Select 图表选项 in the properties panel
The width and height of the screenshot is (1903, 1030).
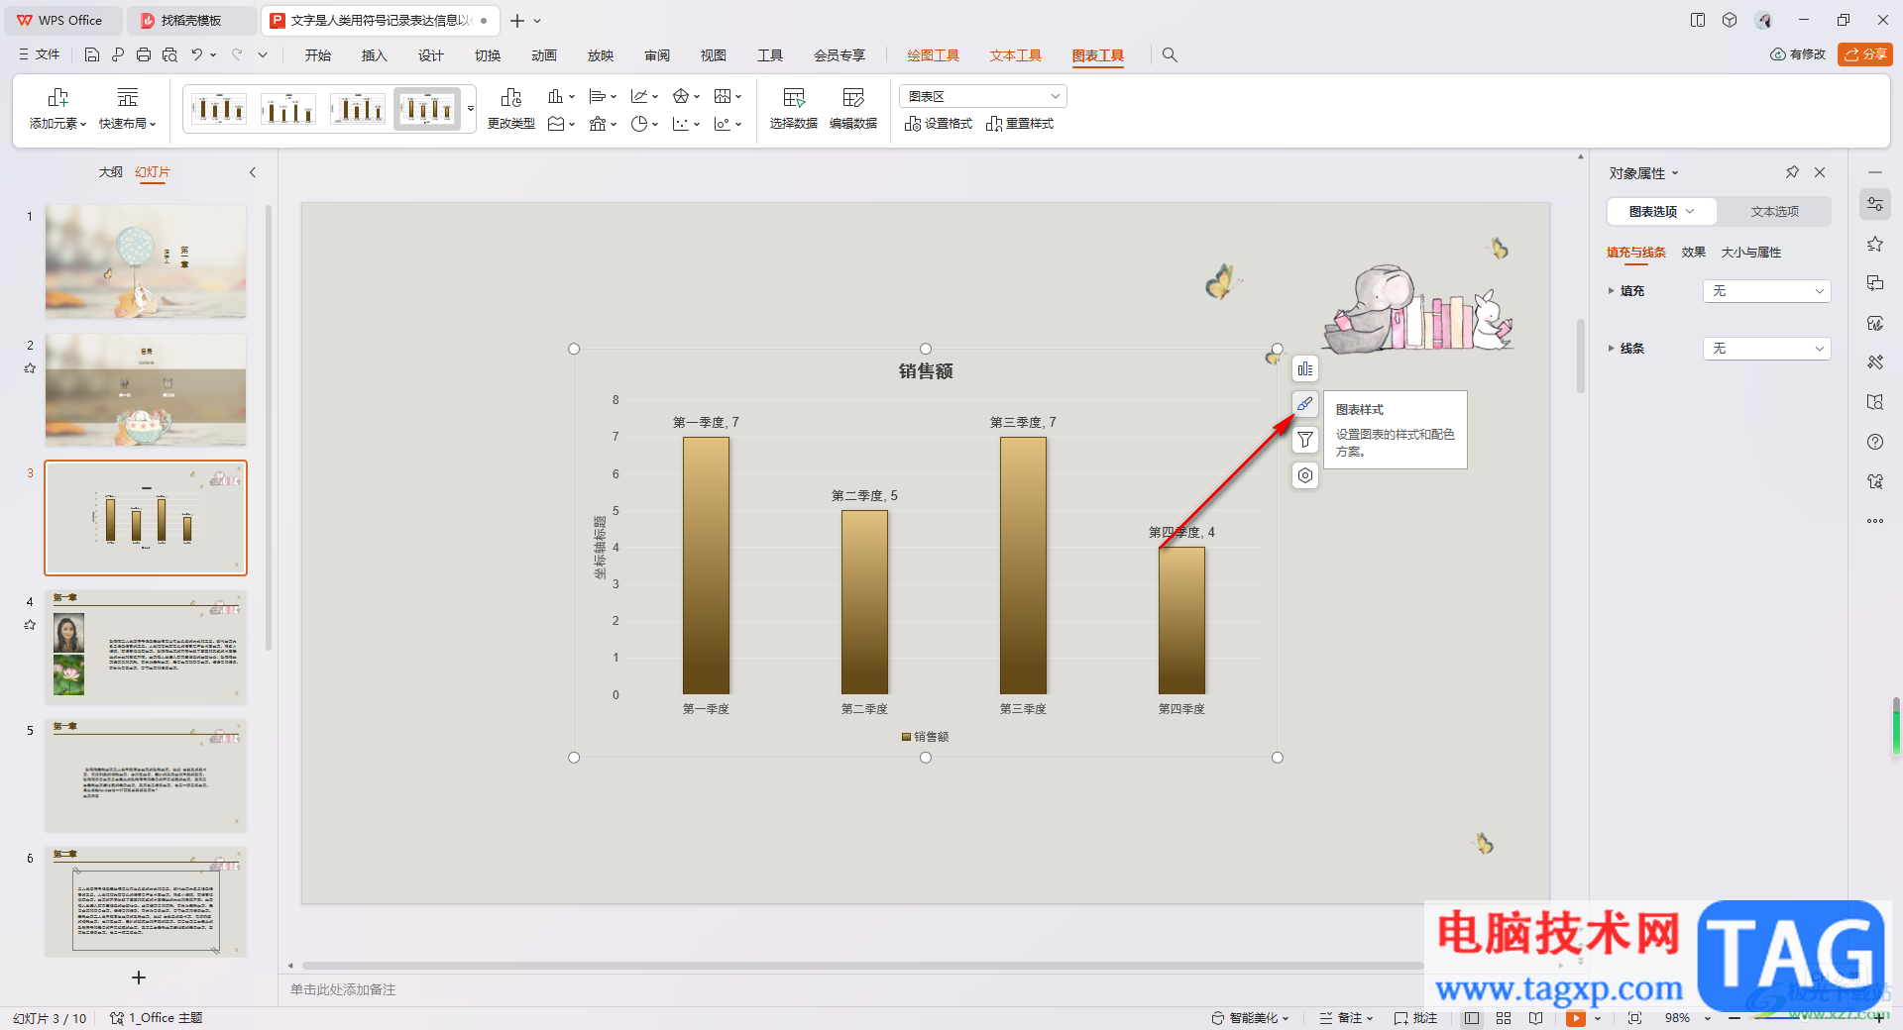coord(1662,211)
